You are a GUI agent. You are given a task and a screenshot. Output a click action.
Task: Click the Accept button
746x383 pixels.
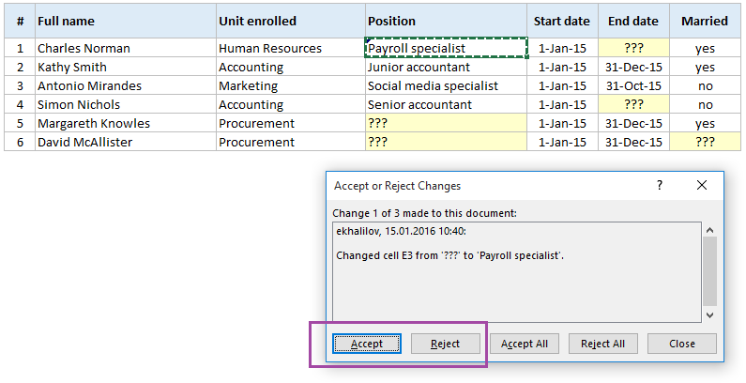click(x=367, y=344)
